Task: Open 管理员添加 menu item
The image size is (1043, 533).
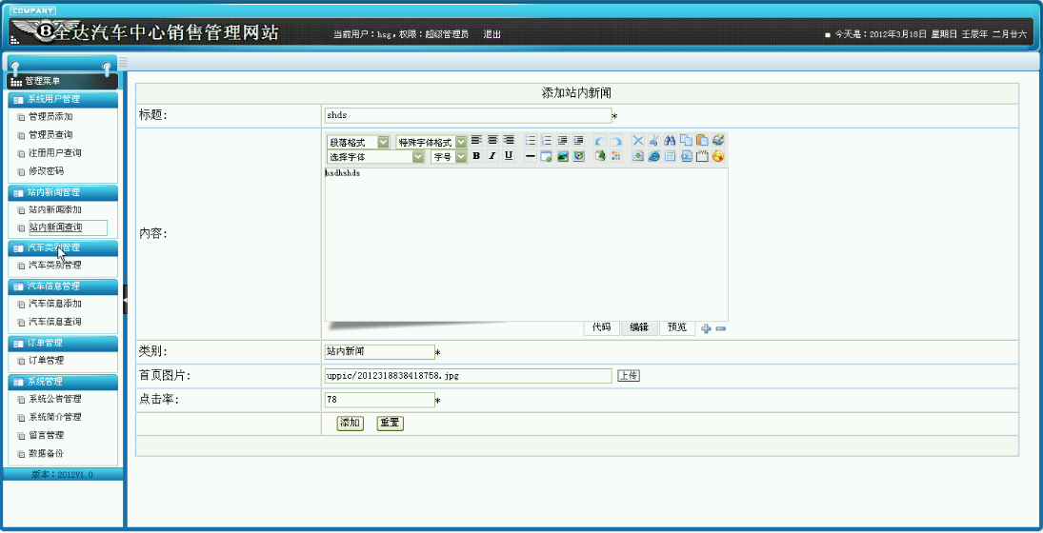Action: [x=50, y=117]
